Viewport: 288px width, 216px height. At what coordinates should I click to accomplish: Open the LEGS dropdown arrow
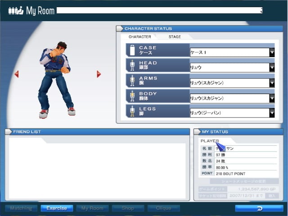click(x=272, y=113)
